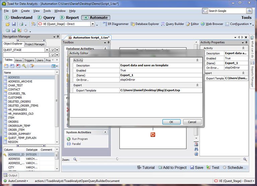
Task: Pin the Navigation Manager panel
Action: point(58,37)
